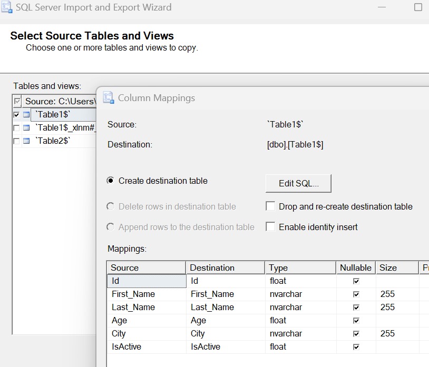
Task: Check the `Table2$` source table checkbox
Action: tap(17, 141)
